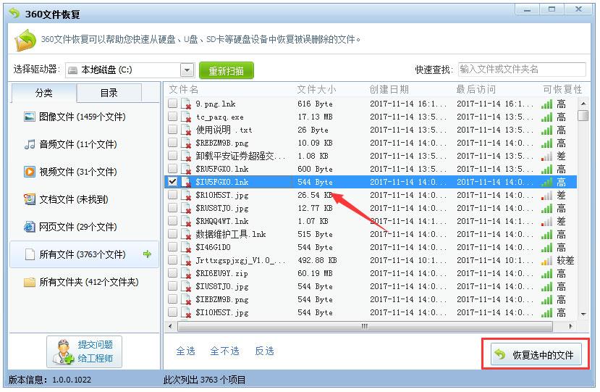The height and width of the screenshot is (392, 600).
Task: Select the $I1OH5ST.jpg file name
Action: (x=222, y=313)
